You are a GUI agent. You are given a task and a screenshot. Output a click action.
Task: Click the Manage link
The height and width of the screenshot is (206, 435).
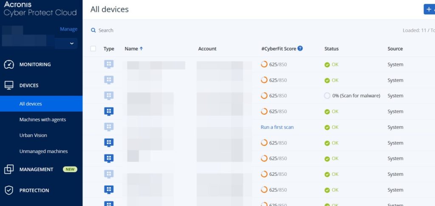[x=68, y=29]
